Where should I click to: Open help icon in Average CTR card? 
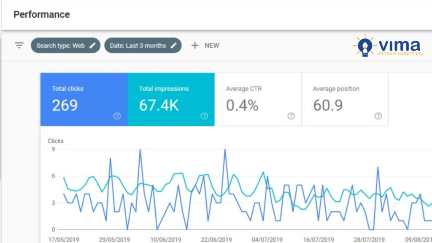pyautogui.click(x=291, y=116)
